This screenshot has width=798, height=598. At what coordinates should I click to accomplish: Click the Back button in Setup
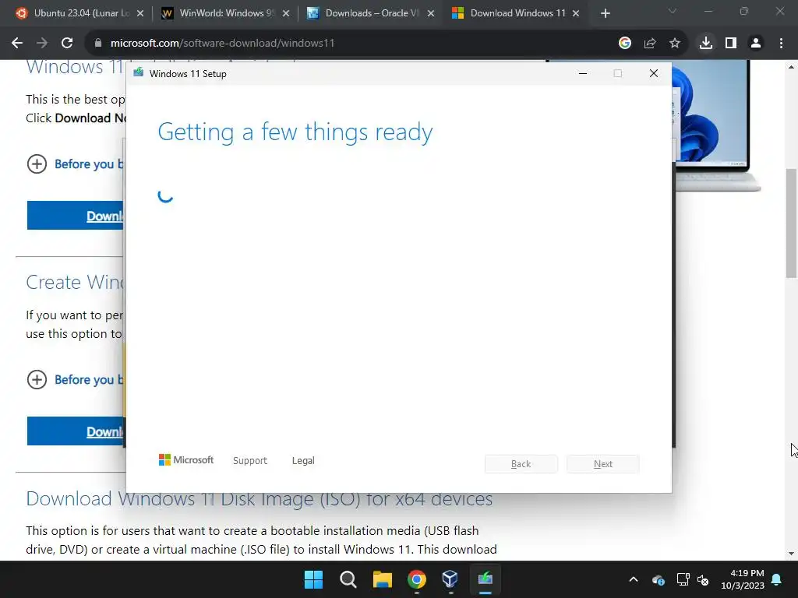click(x=521, y=464)
